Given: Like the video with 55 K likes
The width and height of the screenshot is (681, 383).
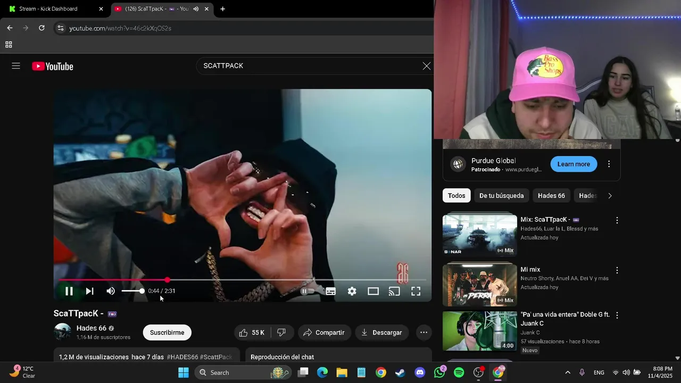Looking at the screenshot, I should pos(252,332).
